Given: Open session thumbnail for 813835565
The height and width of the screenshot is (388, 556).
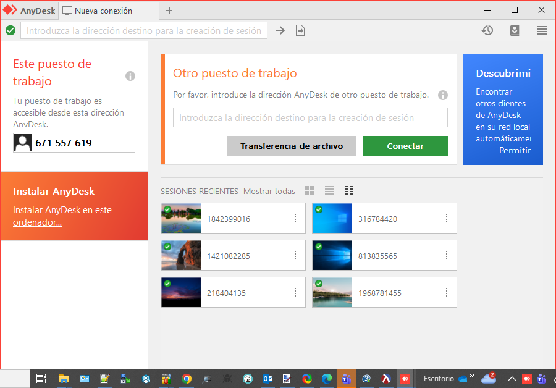Looking at the screenshot, I should pyautogui.click(x=332, y=255).
